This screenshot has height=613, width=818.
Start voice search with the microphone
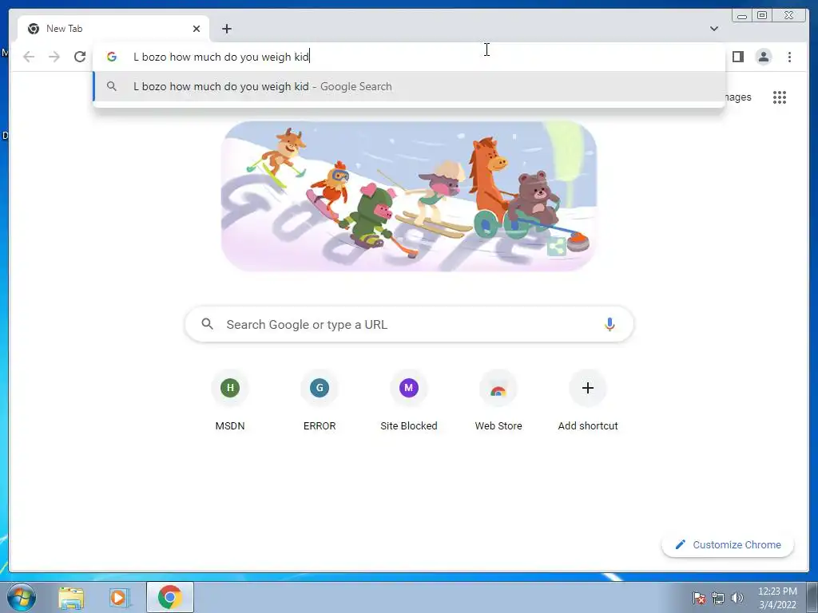point(610,324)
